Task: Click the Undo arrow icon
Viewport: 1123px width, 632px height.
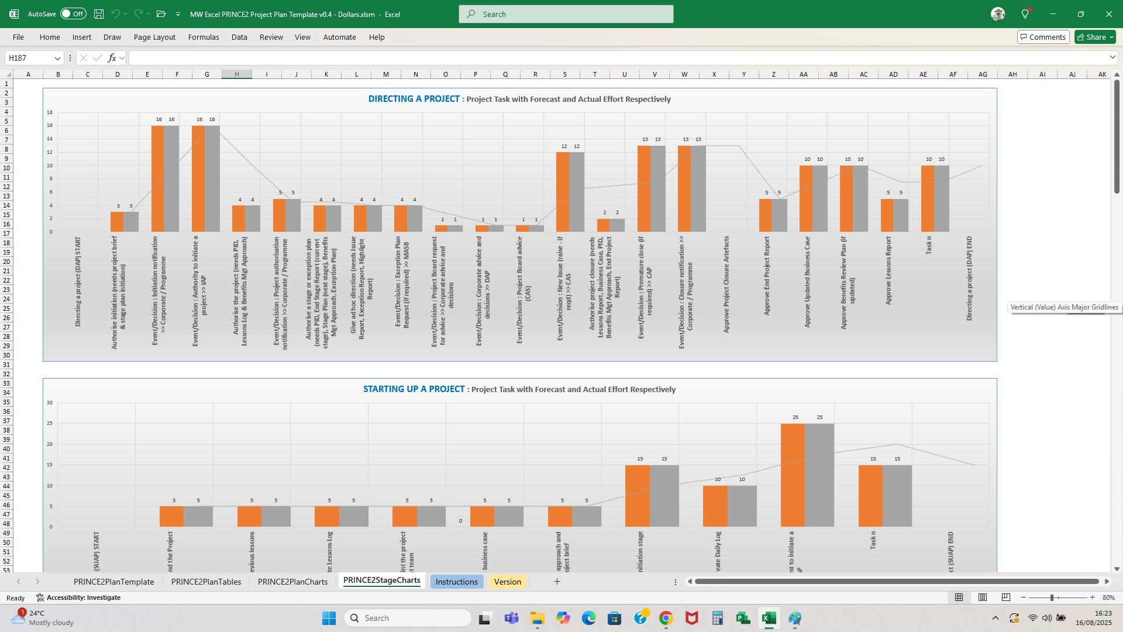Action: (x=116, y=14)
